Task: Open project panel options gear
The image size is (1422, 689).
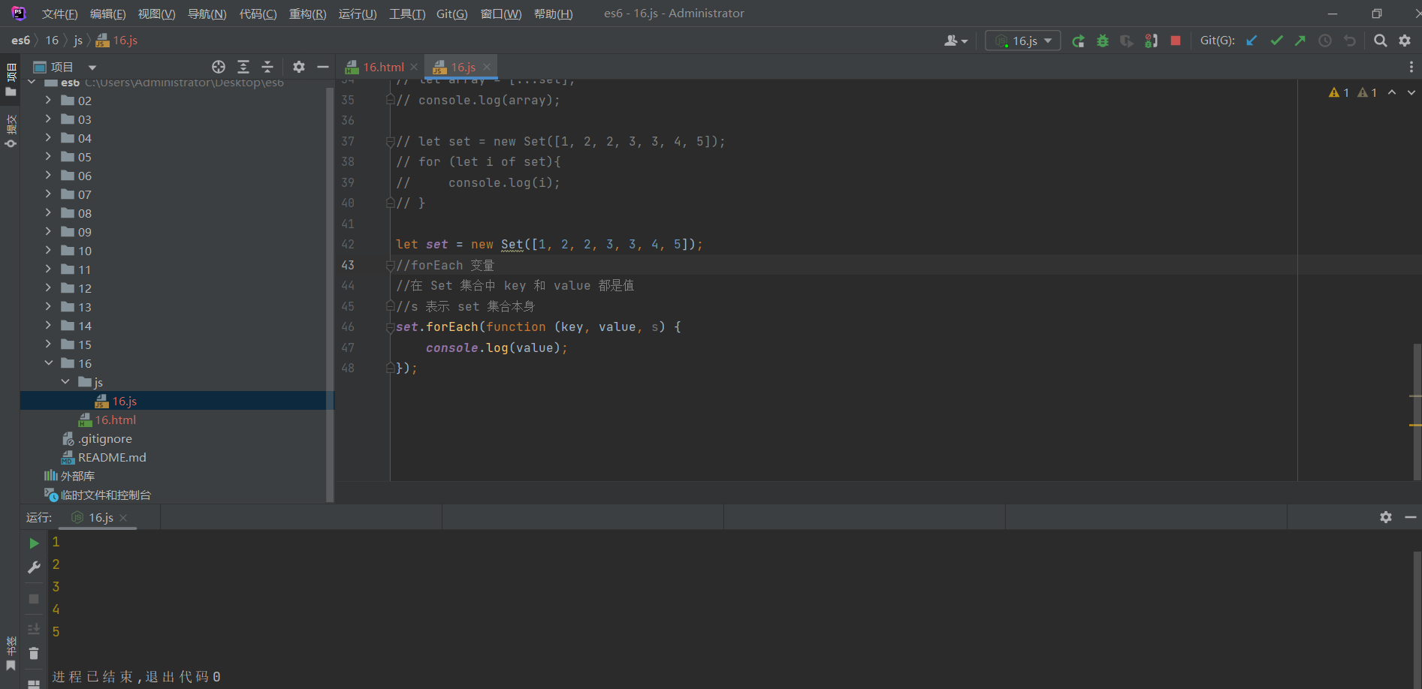Action: tap(299, 67)
